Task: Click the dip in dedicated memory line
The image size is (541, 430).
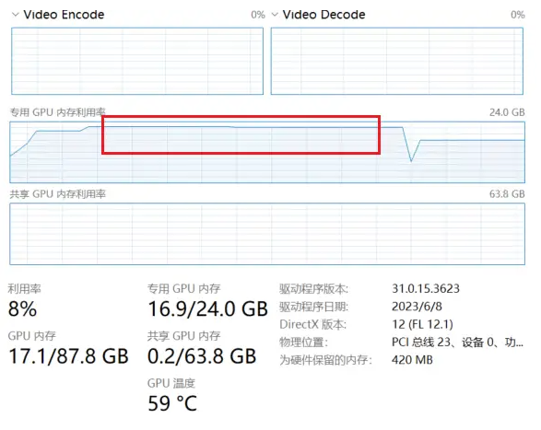Action: [x=411, y=159]
